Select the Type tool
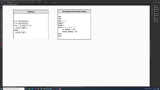 pyautogui.click(x=1, y=32)
